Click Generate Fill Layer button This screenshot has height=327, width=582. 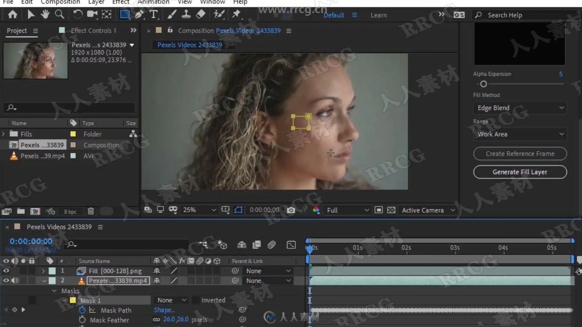click(x=520, y=172)
